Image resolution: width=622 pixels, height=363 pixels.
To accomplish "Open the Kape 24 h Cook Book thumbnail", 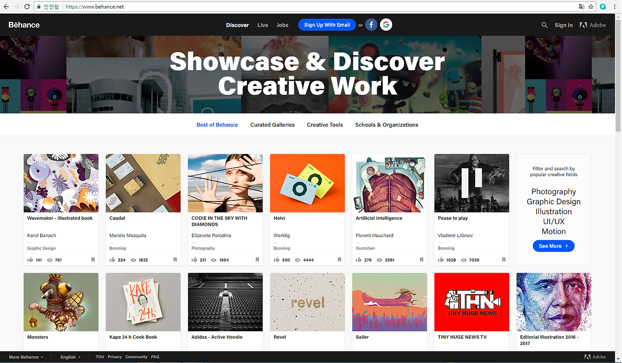I will point(143,302).
